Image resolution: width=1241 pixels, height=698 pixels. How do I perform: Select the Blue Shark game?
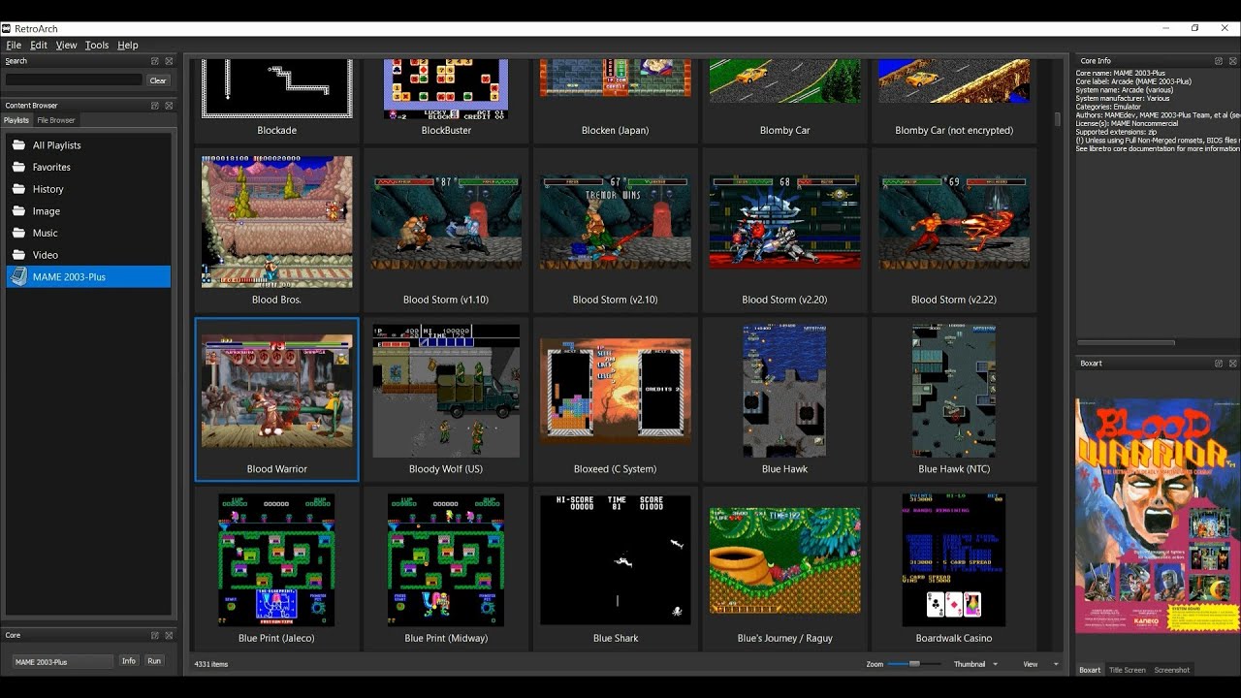tap(616, 568)
